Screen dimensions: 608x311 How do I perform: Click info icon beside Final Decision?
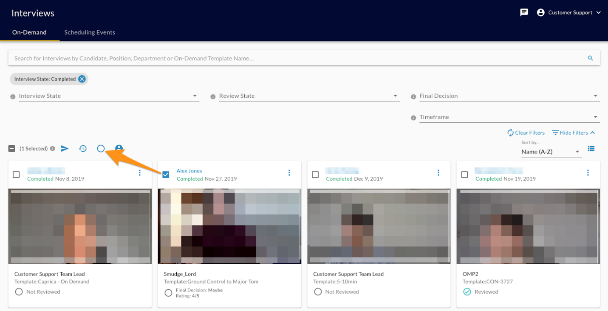413,97
